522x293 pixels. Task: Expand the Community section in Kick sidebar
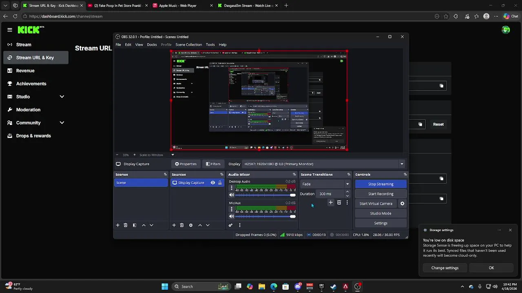coord(62,122)
